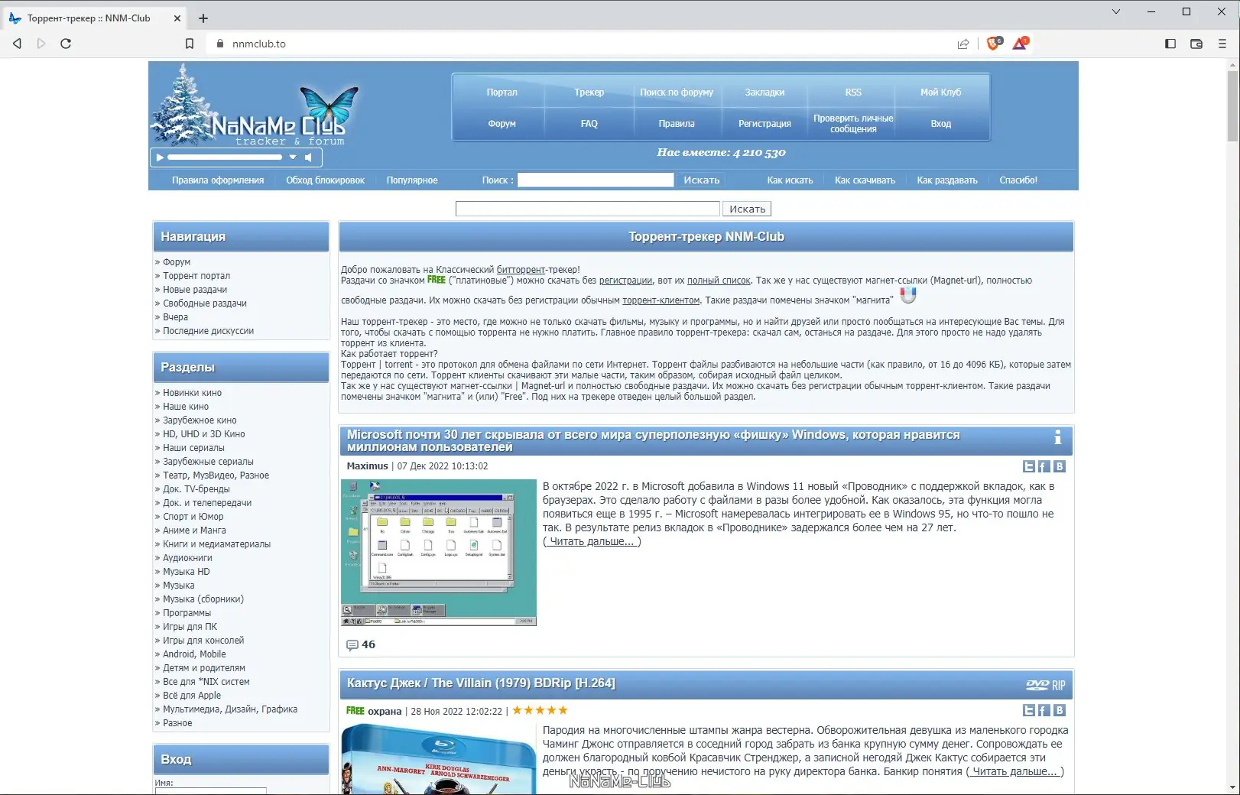
Task: Go back using browser back arrow
Action: pos(17,44)
